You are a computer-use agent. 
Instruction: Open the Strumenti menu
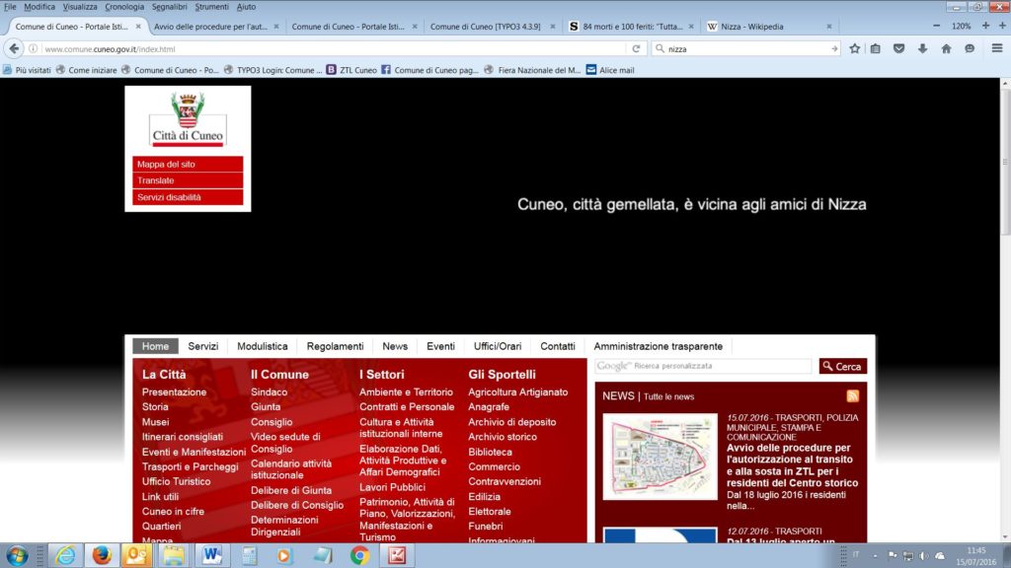[211, 7]
